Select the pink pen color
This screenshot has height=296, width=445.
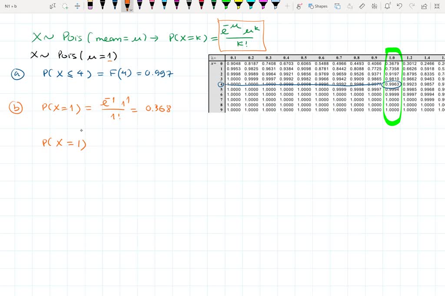click(x=152, y=6)
